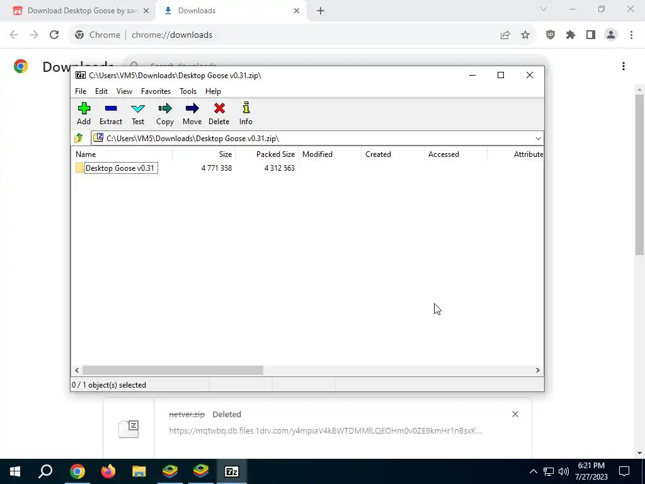The width and height of the screenshot is (645, 484).
Task: Open Chrome tab search chevron
Action: [544, 9]
